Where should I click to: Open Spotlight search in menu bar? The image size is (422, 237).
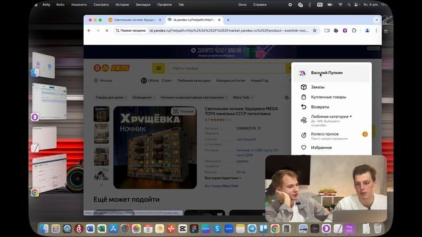click(349, 5)
